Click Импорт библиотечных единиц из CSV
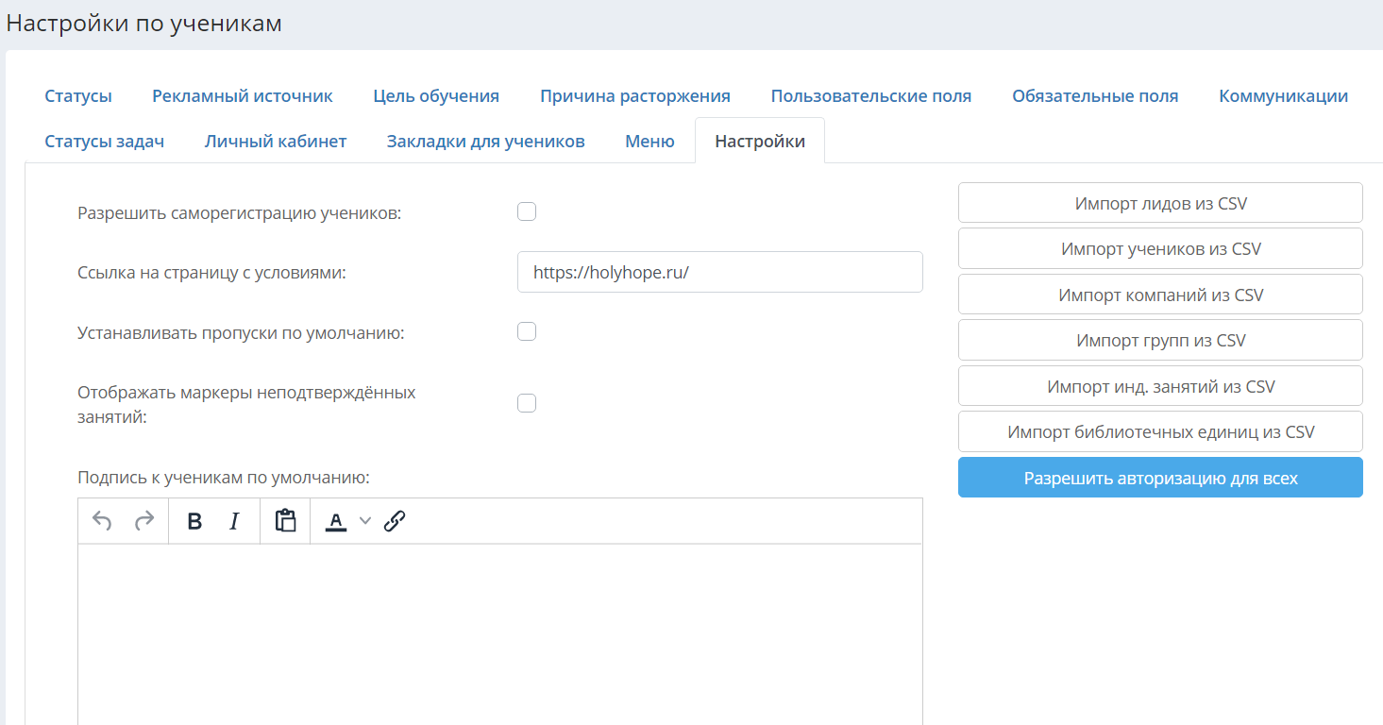The height and width of the screenshot is (725, 1383). [x=1160, y=431]
